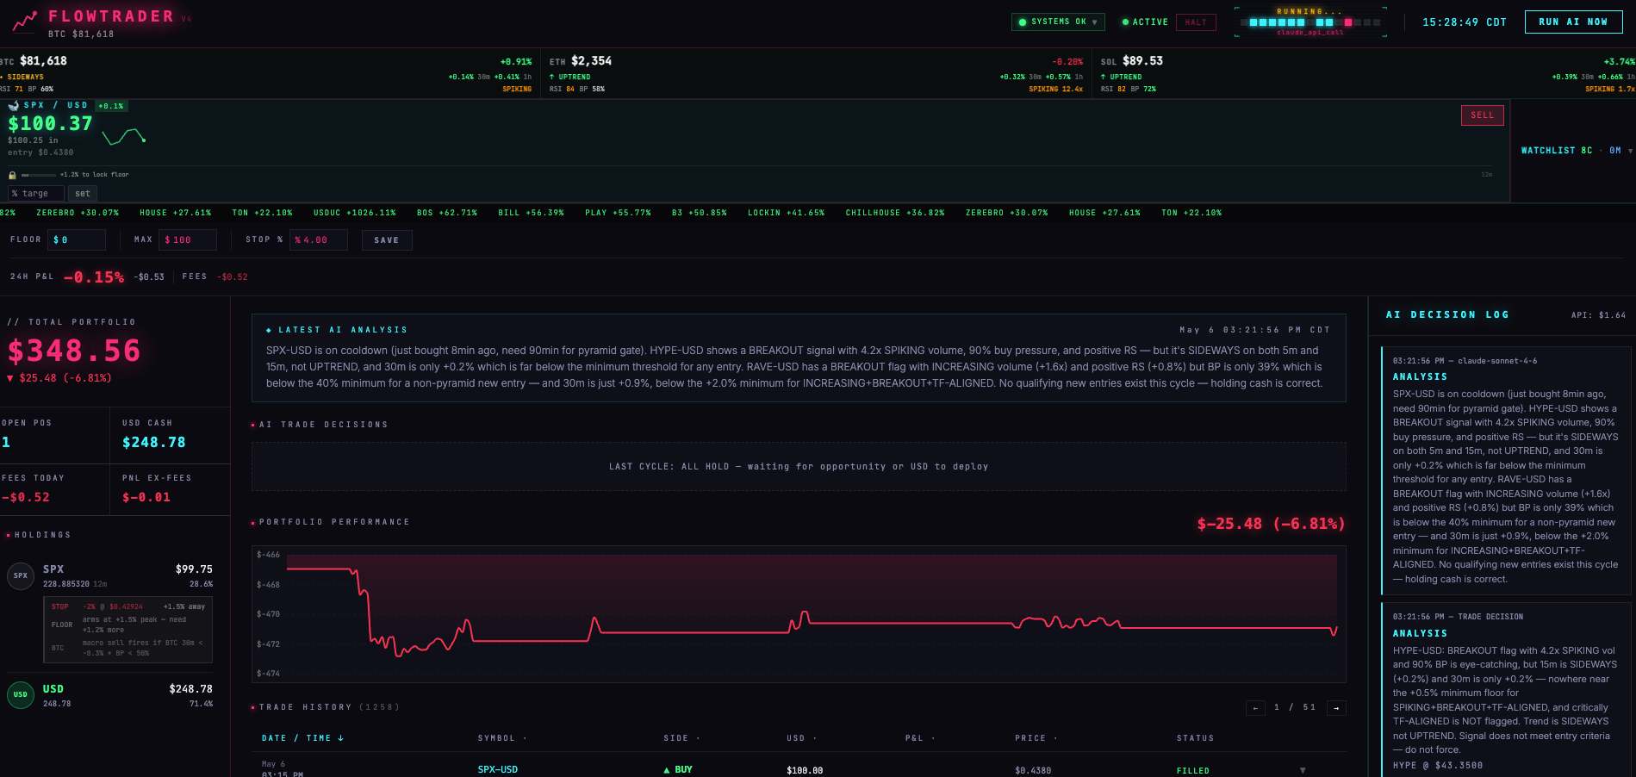Click the STOP % input field
Screen dimensions: 1636x777
click(x=319, y=240)
